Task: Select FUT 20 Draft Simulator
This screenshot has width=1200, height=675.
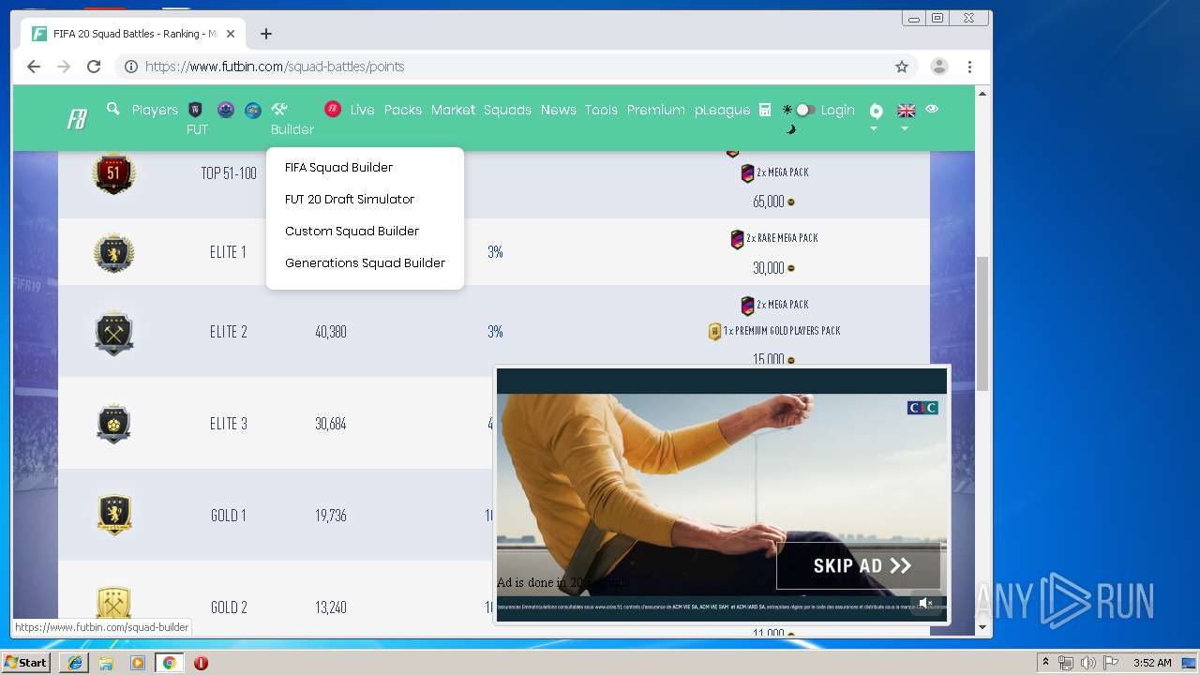Action: [x=350, y=199]
